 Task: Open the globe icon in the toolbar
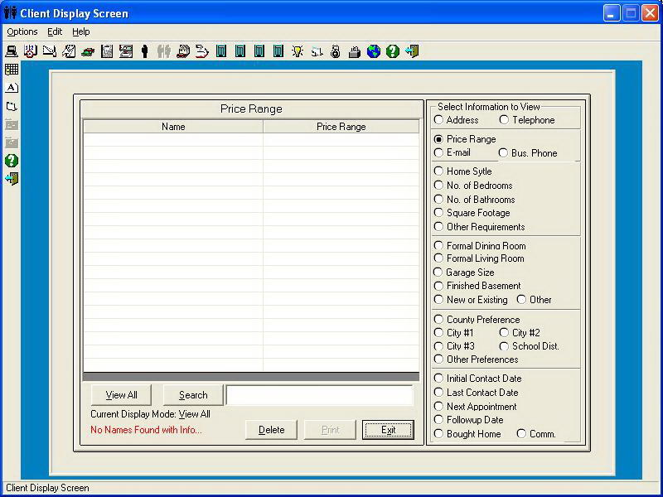click(374, 51)
